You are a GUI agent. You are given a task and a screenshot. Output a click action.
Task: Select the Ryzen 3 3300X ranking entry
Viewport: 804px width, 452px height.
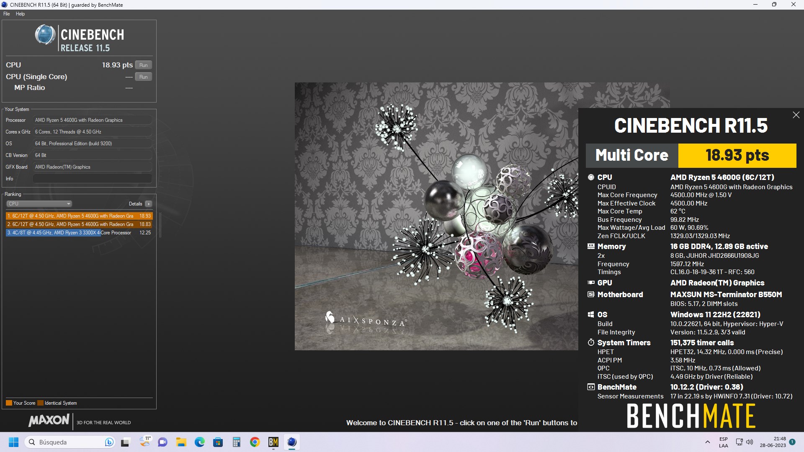79,233
